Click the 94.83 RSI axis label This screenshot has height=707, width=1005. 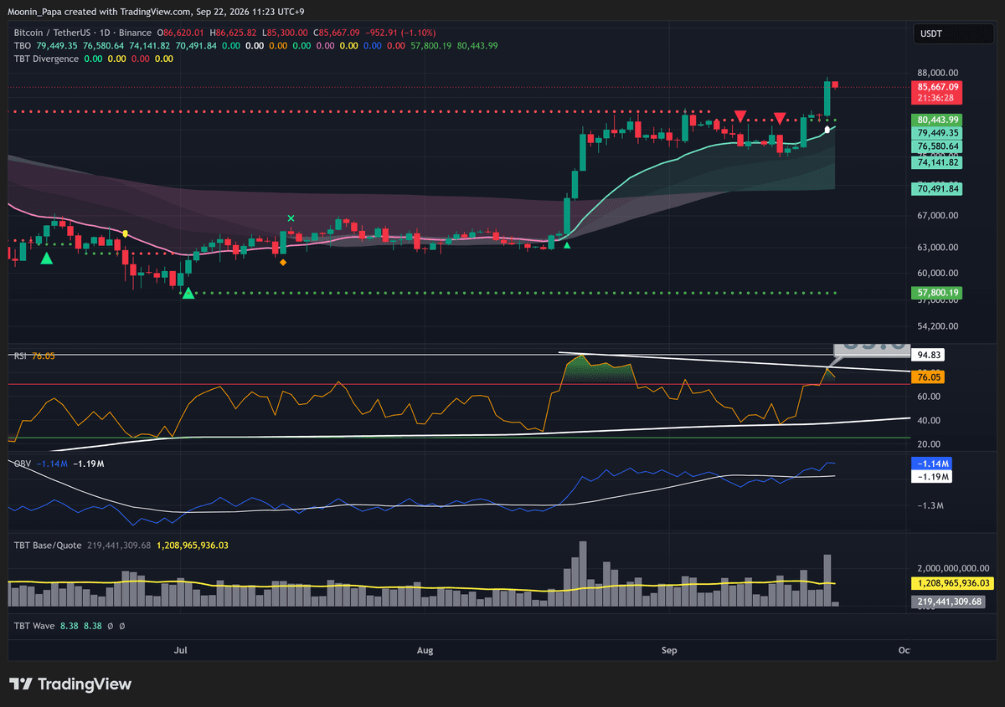click(x=930, y=355)
